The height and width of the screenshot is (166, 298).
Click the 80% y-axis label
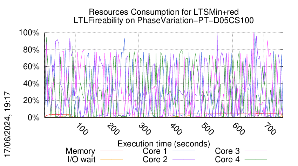[x=31, y=50]
